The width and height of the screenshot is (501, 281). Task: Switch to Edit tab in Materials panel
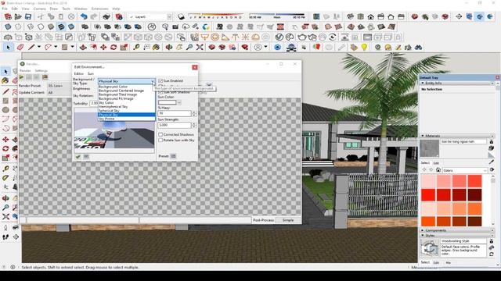[436, 163]
